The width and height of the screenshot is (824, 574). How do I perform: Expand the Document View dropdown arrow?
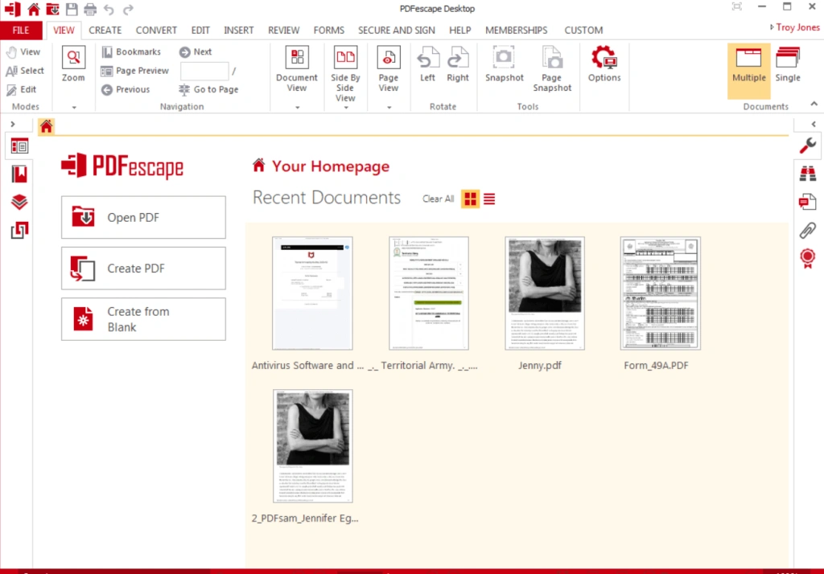298,107
